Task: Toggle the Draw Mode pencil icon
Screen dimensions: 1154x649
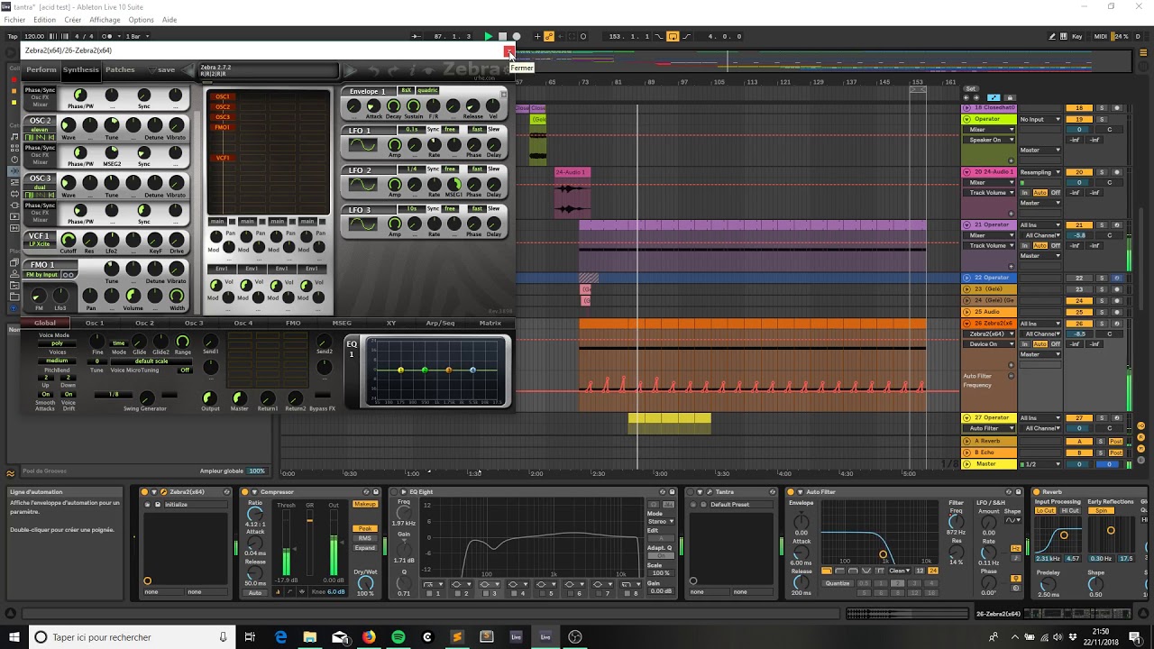Action: pos(1053,36)
